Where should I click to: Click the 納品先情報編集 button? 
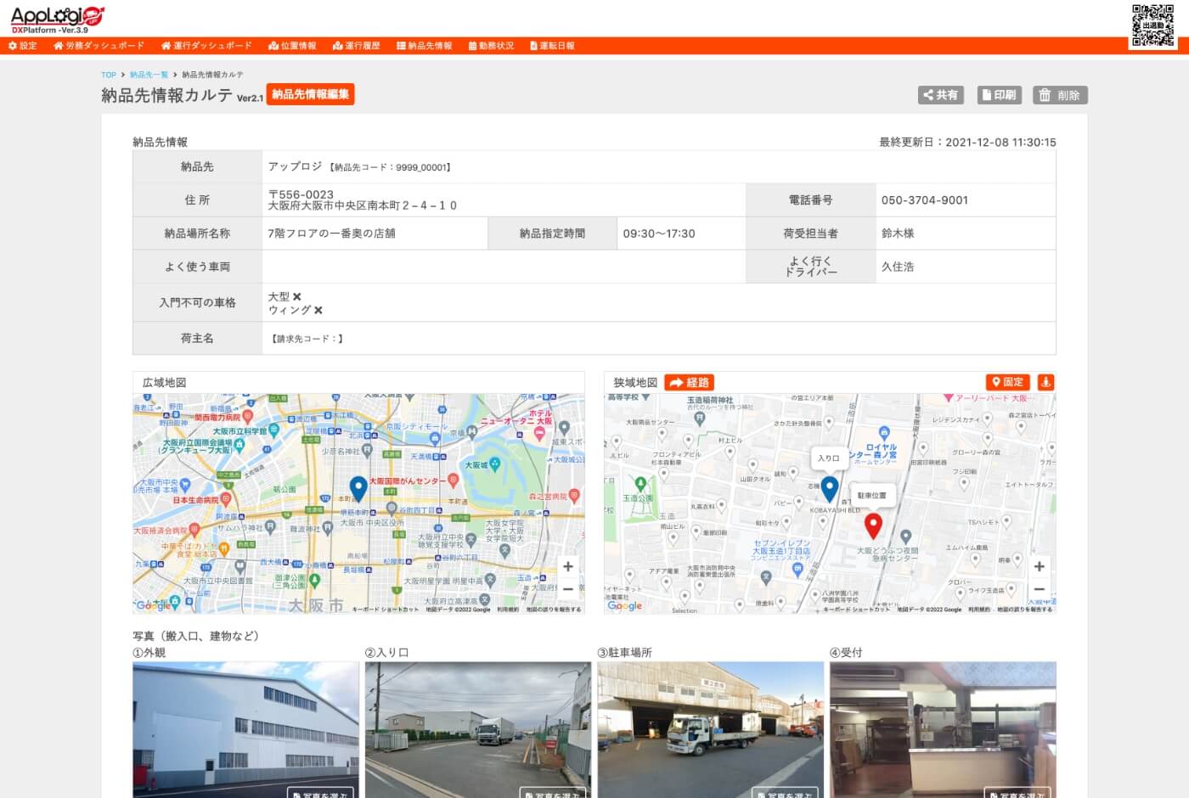[311, 94]
